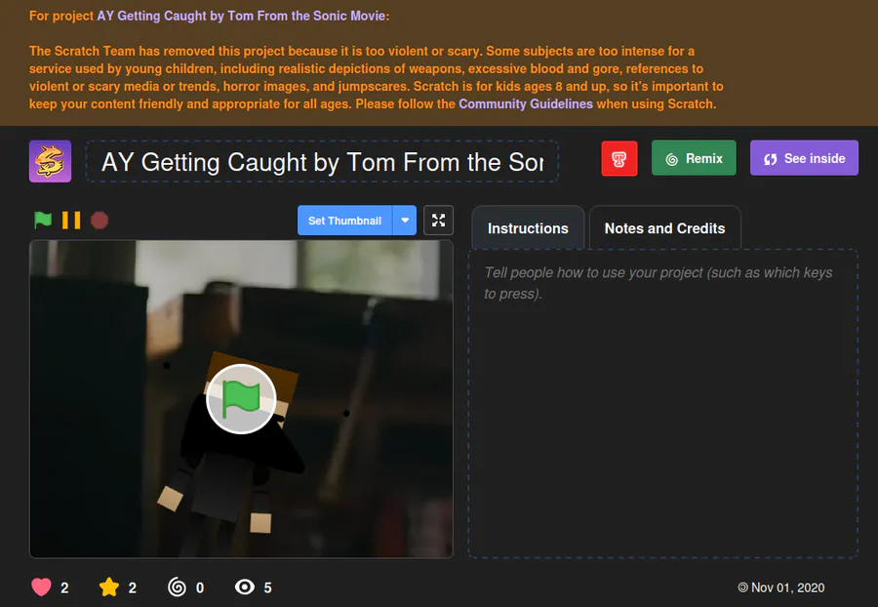Screen dimensions: 878x607
Task: Follow the project title link in banner
Action: [241, 16]
